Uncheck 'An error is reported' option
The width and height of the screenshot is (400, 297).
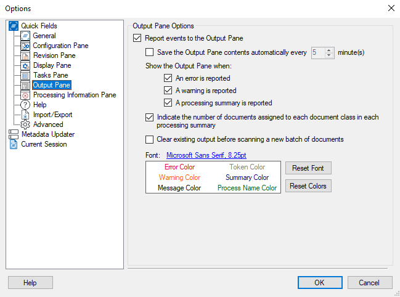point(168,78)
